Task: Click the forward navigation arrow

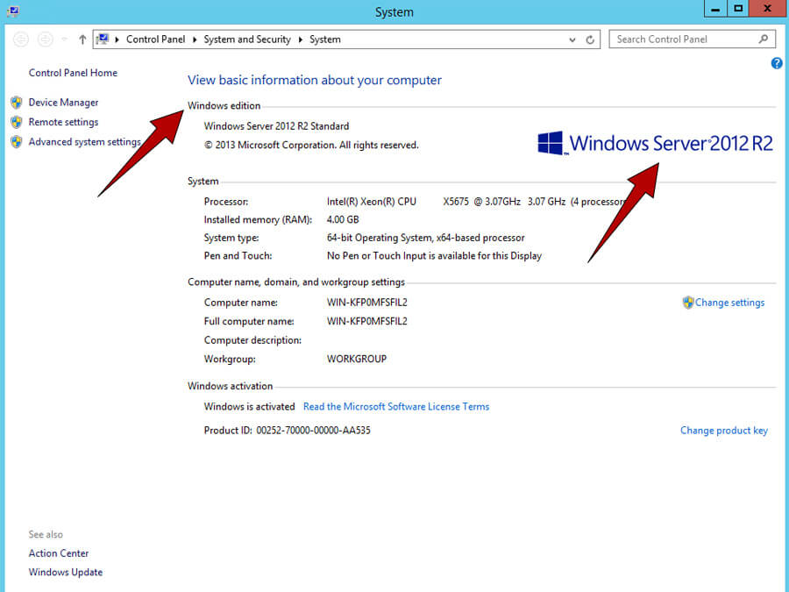Action: coord(46,39)
